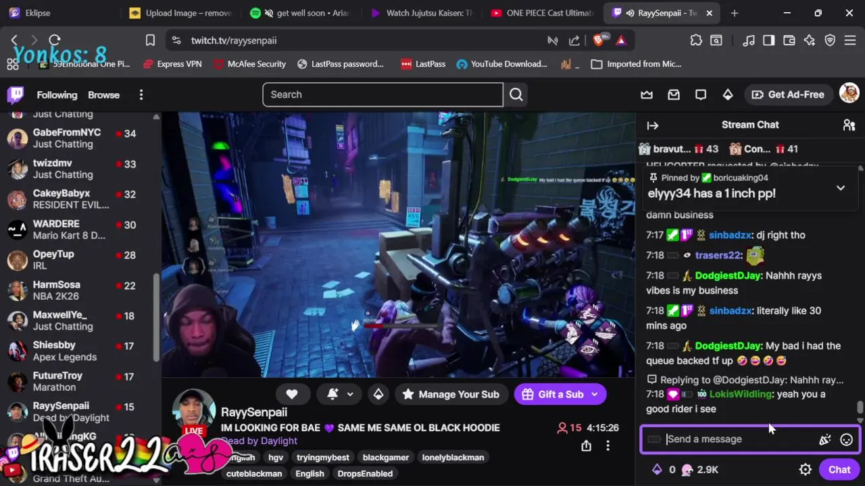Open a new browser tab
Viewport: 865px width, 486px height.
735,13
